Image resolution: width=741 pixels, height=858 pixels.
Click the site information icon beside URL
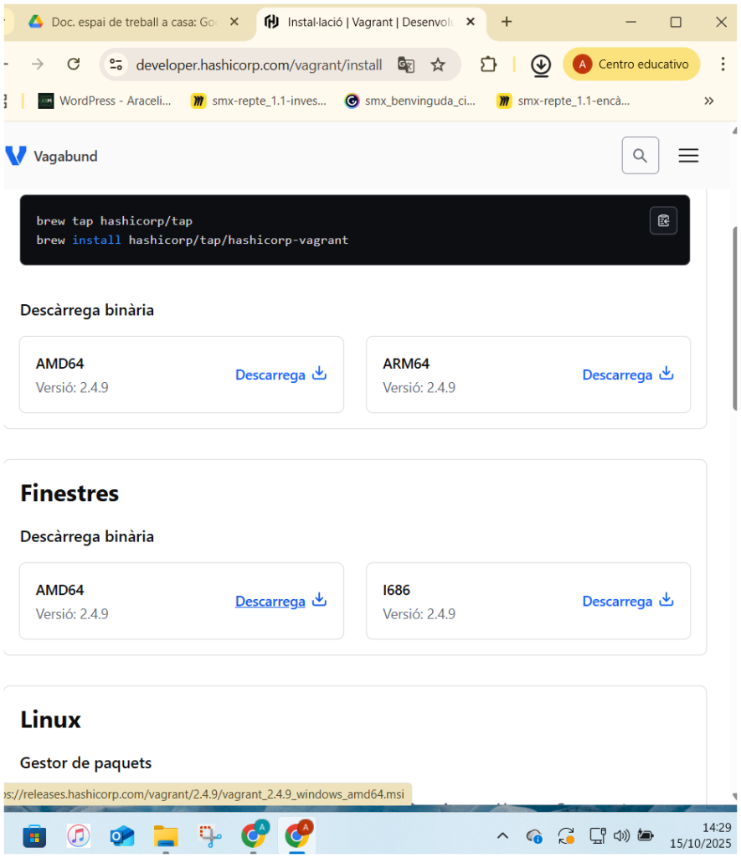116,65
